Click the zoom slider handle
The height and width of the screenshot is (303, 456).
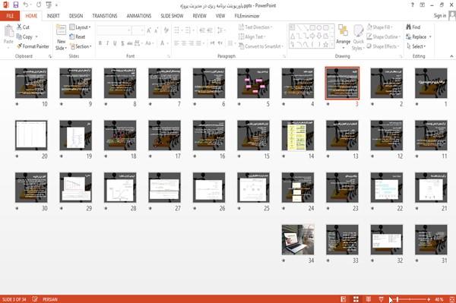tap(397, 299)
